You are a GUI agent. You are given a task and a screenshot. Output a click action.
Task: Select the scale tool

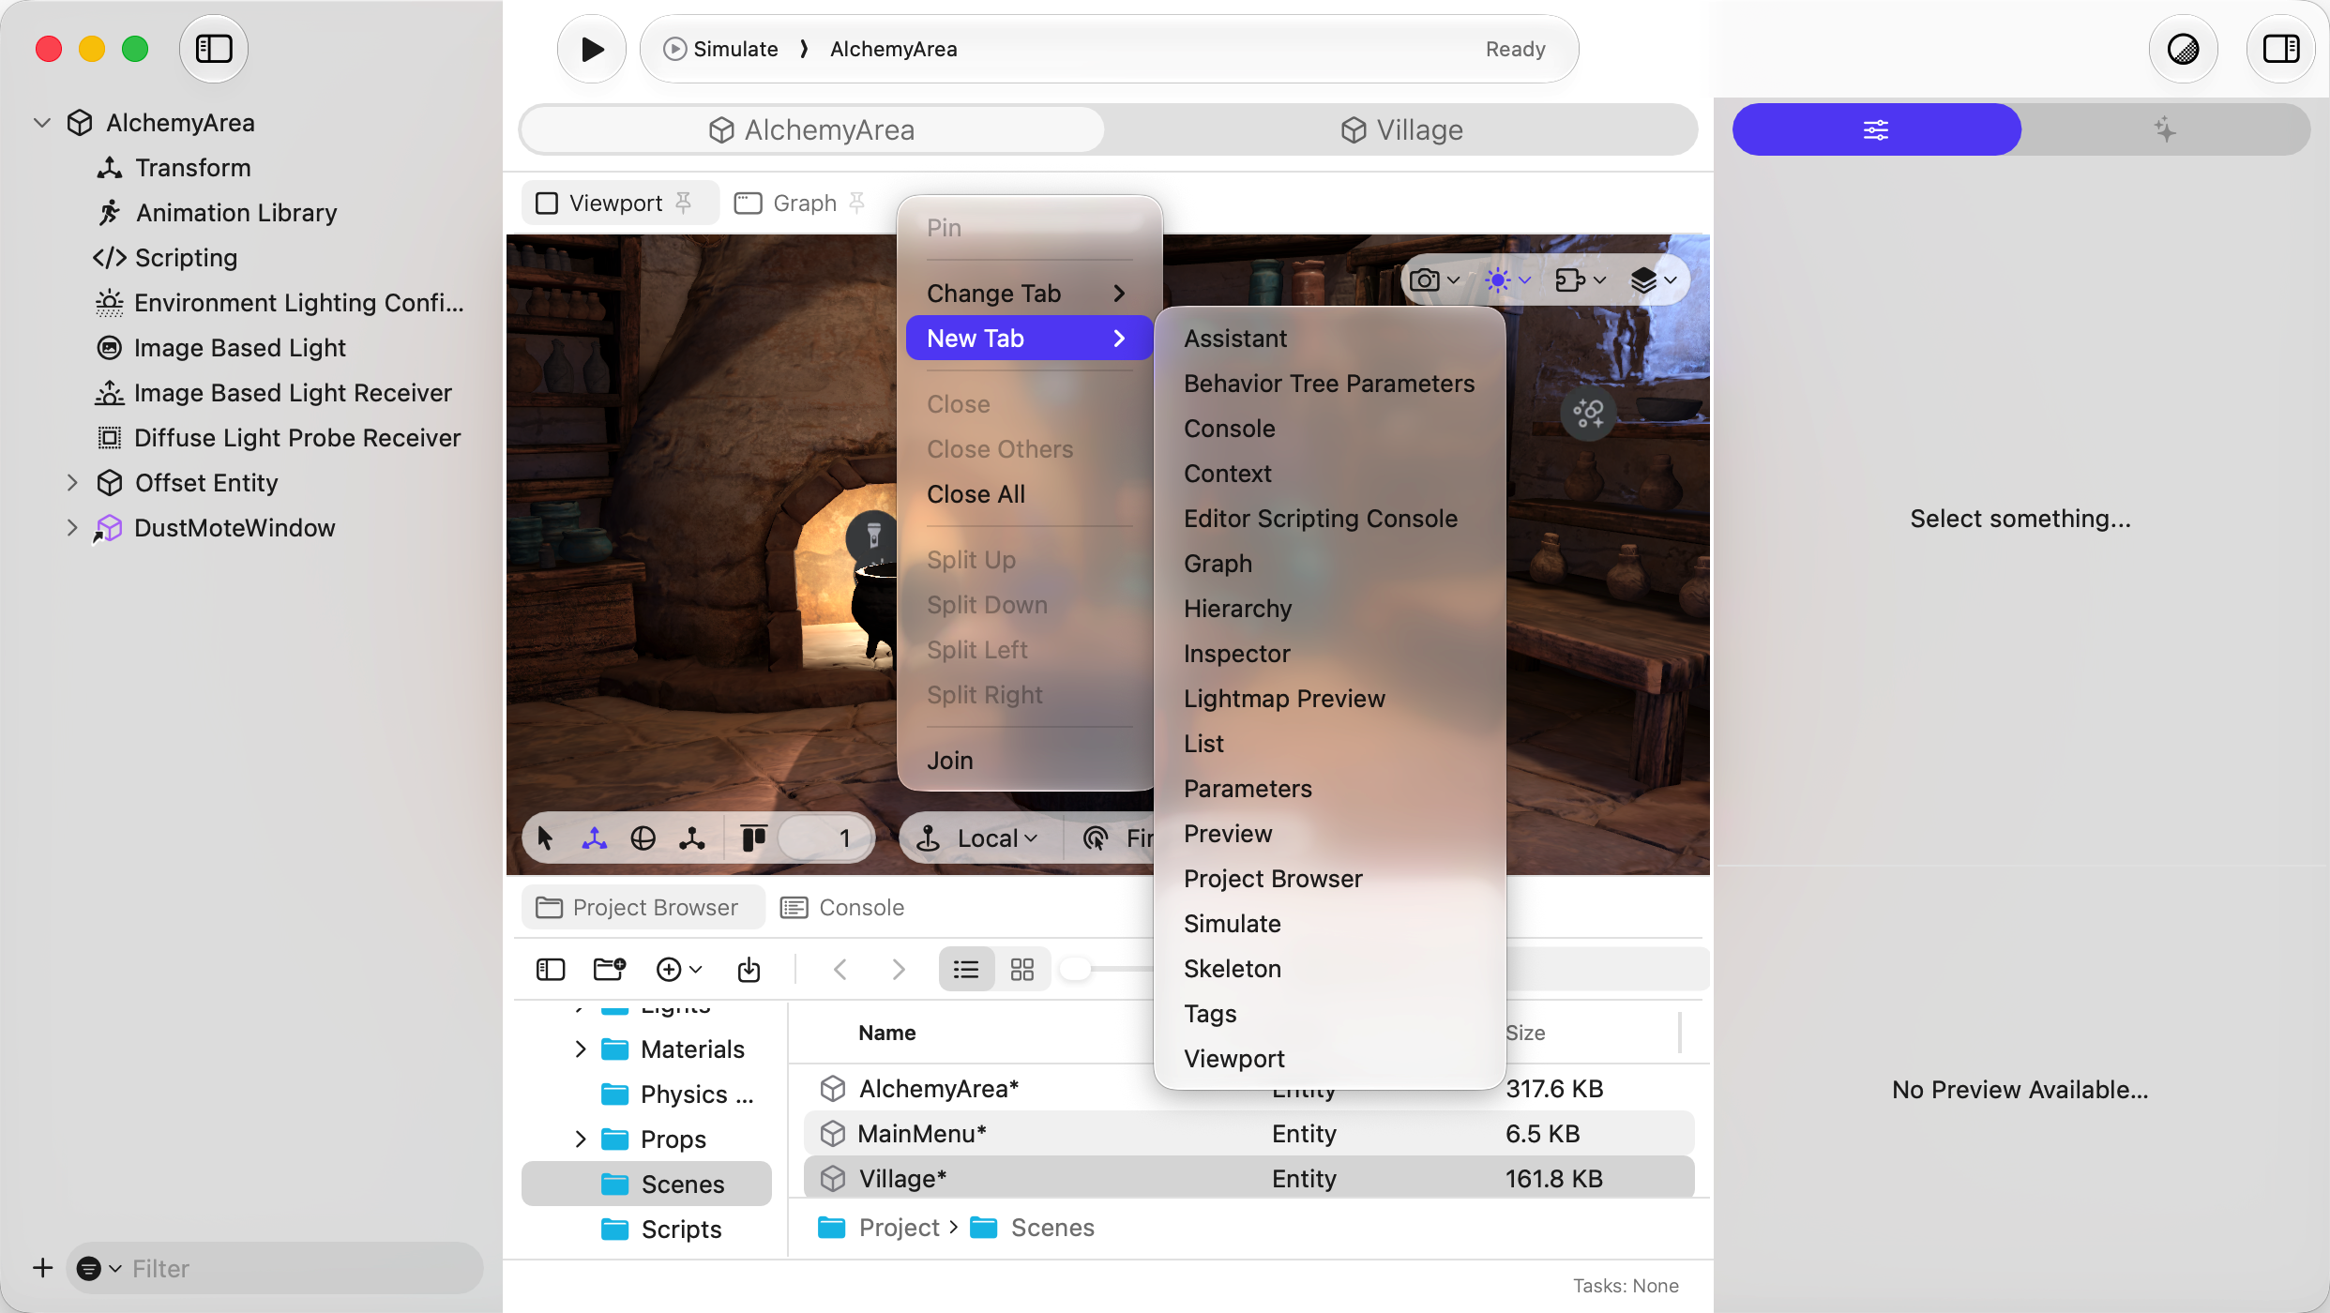pos(691,838)
